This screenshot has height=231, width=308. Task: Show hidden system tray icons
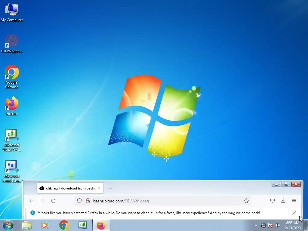(x=256, y=225)
